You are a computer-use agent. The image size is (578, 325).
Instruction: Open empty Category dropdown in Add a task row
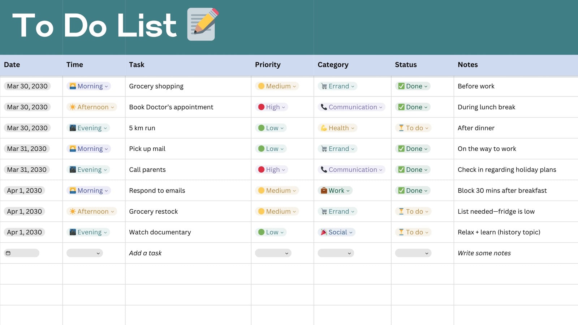[336, 253]
